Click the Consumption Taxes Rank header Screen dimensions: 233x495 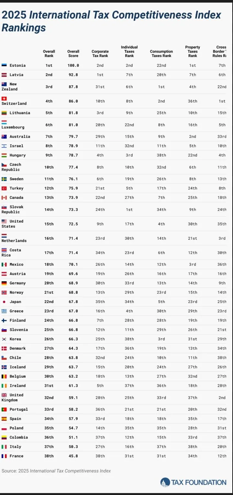pyautogui.click(x=161, y=54)
